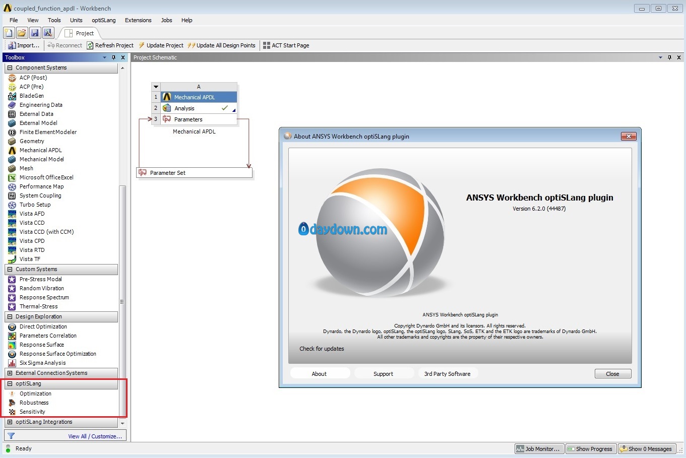Select the Vista TF icon

click(12, 259)
